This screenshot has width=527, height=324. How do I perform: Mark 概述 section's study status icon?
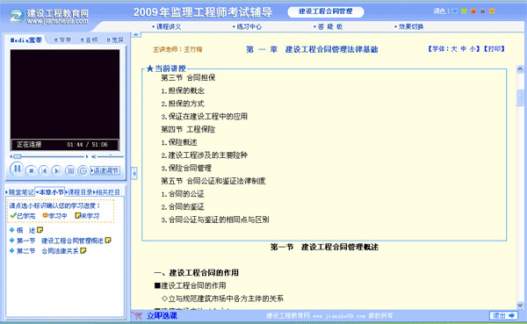coord(40,230)
